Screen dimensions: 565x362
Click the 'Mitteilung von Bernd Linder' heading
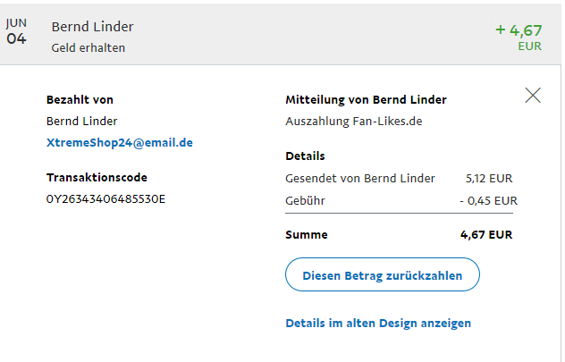366,99
